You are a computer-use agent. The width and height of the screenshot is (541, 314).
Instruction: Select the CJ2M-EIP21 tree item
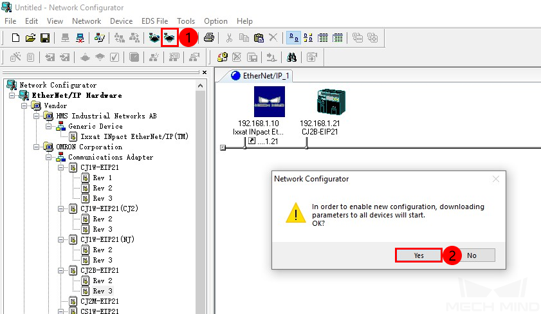coord(100,301)
